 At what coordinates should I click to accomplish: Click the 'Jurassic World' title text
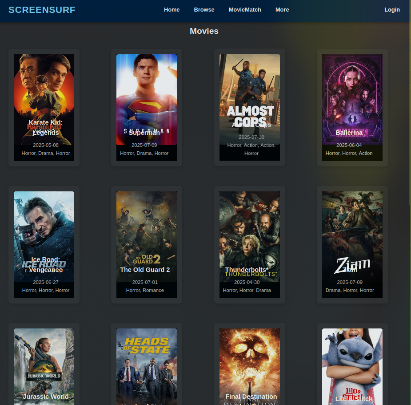click(46, 397)
